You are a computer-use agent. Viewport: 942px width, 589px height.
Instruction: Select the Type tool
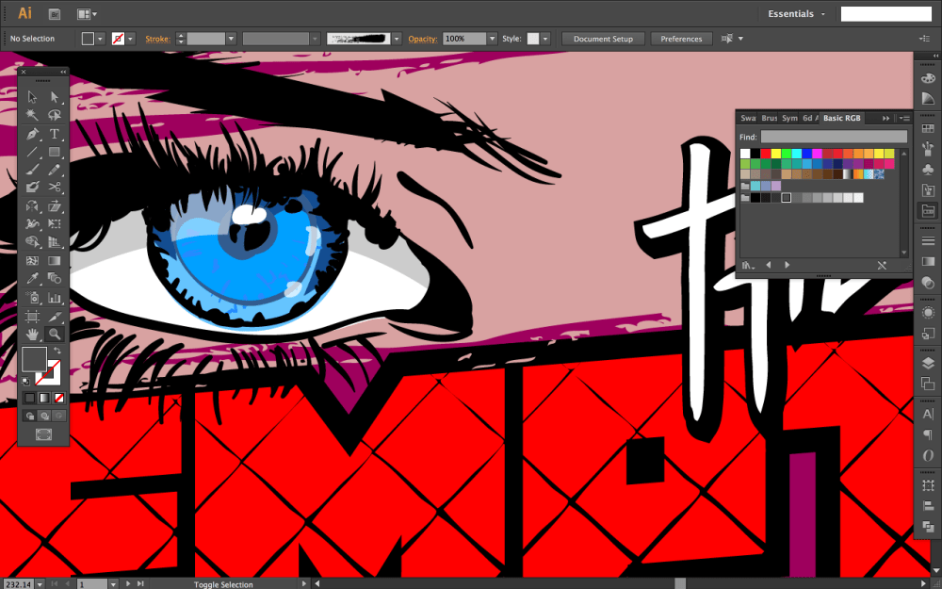(x=55, y=133)
